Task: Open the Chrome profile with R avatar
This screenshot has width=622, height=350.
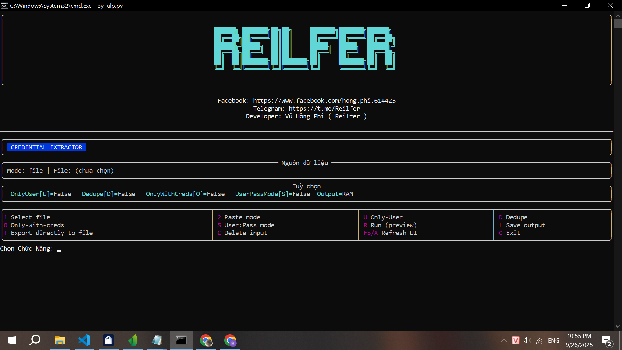Action: click(x=230, y=340)
